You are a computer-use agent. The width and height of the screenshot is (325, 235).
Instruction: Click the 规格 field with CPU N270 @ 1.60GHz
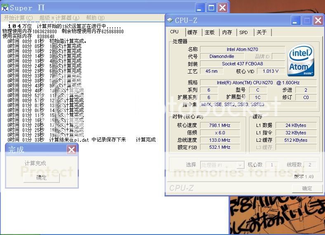(258, 83)
